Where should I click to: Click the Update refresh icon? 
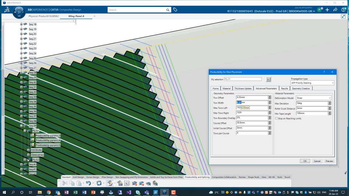pyautogui.click(x=99, y=183)
